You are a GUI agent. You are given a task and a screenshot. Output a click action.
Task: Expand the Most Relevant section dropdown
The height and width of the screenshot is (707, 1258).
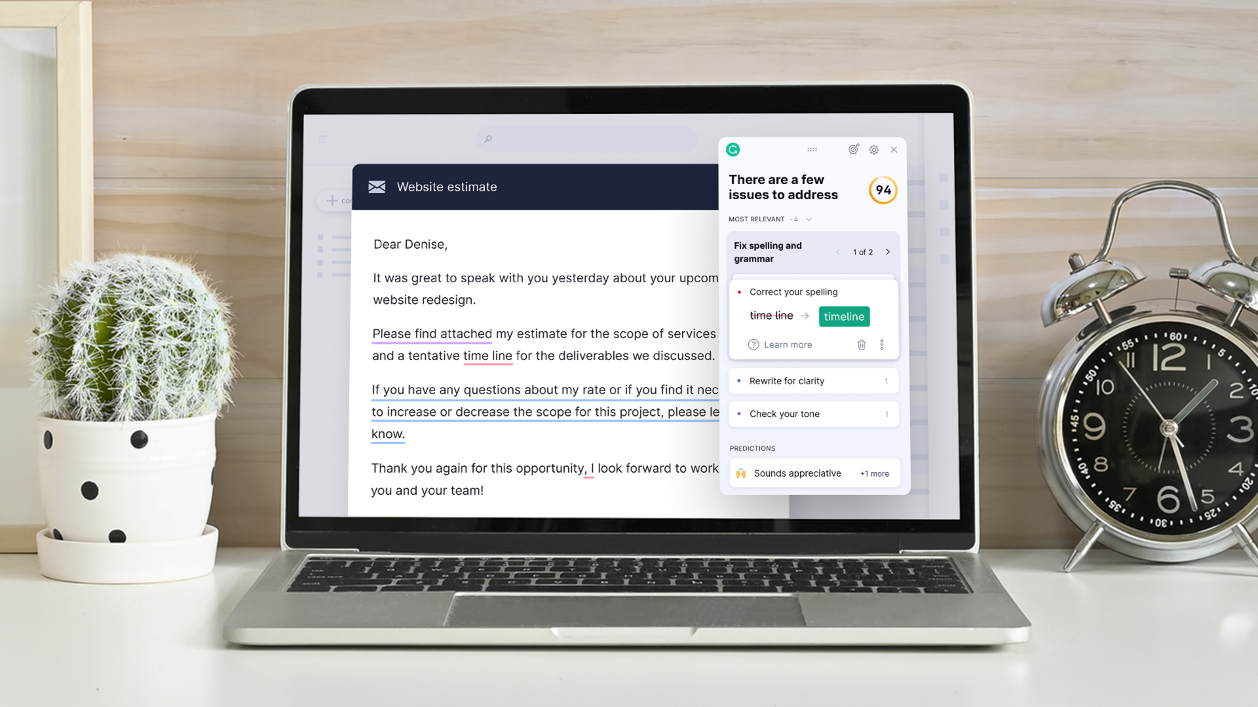click(808, 219)
